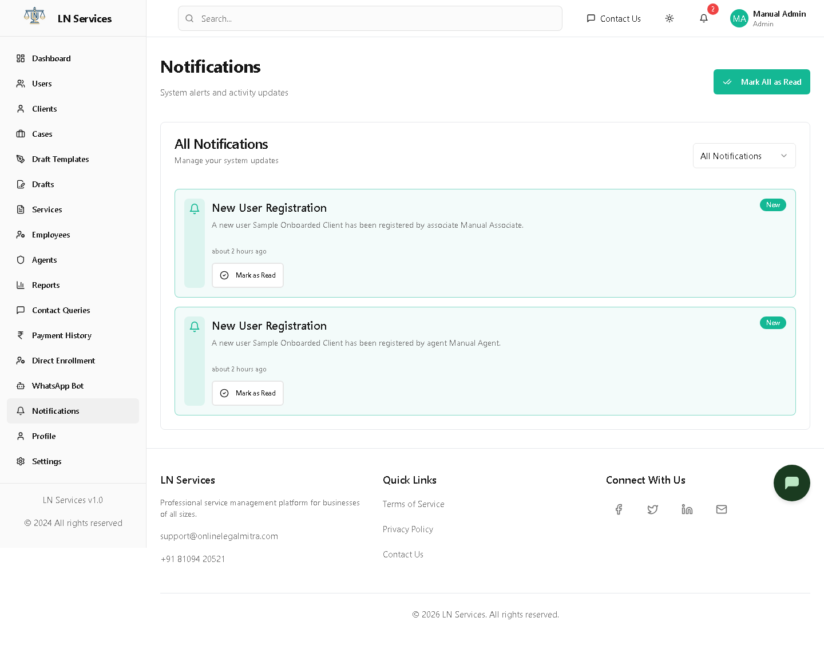Screen dimensions: 824x653
Task: Click the bell icon on agent notification card
Action: (195, 327)
